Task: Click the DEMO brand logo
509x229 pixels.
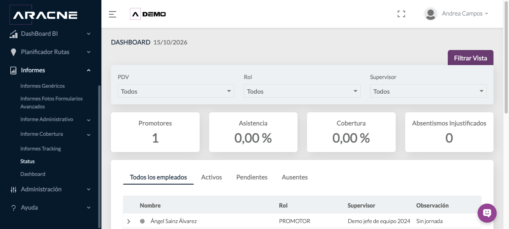Action: [x=148, y=14]
